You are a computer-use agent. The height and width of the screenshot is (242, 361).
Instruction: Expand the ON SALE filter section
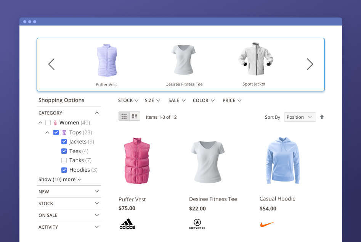click(x=69, y=215)
